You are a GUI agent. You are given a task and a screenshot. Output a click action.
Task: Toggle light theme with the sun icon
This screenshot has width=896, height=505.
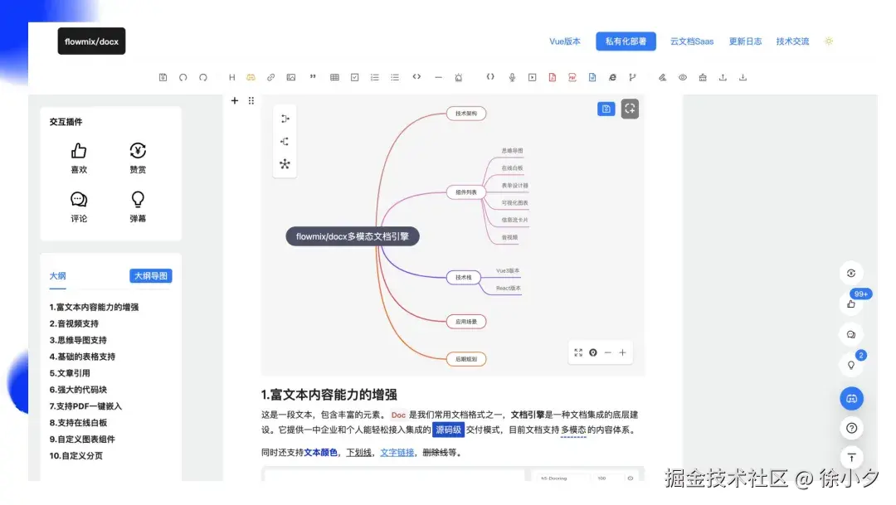[x=829, y=41]
